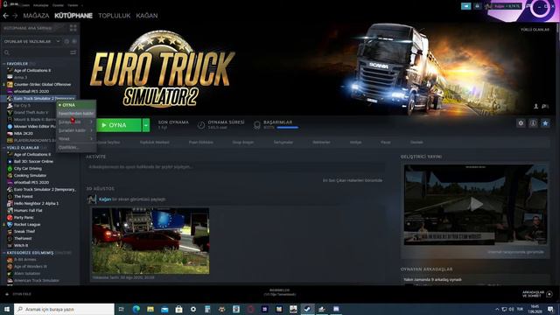Image resolution: width=560 pixels, height=315 pixels.
Task: Launch Microsoft Edge from taskbar
Action: (x=136, y=309)
